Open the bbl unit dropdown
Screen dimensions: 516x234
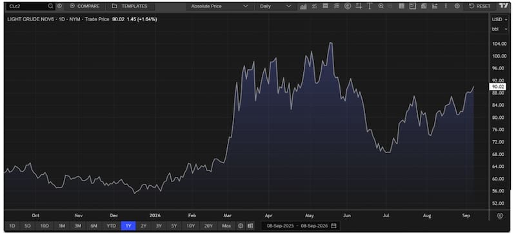pyautogui.click(x=499, y=29)
